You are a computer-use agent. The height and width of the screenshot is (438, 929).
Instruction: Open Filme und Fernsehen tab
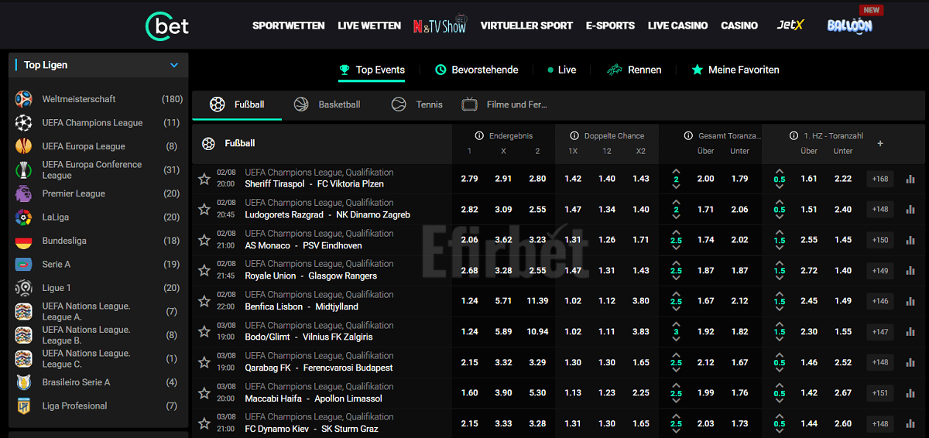tap(505, 104)
